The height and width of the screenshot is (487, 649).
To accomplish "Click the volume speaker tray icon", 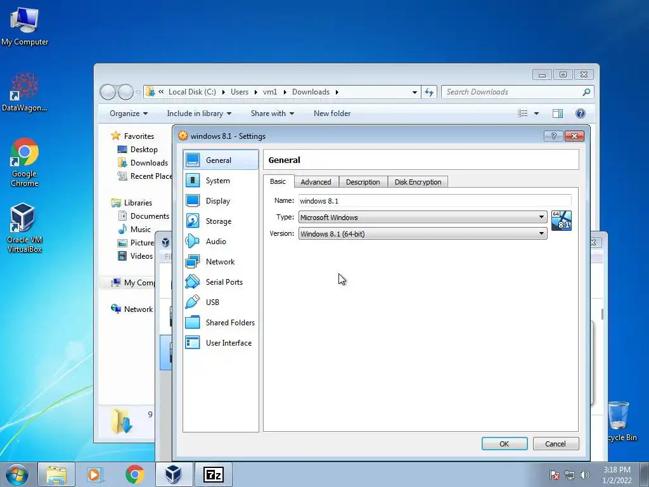I will click(x=584, y=475).
